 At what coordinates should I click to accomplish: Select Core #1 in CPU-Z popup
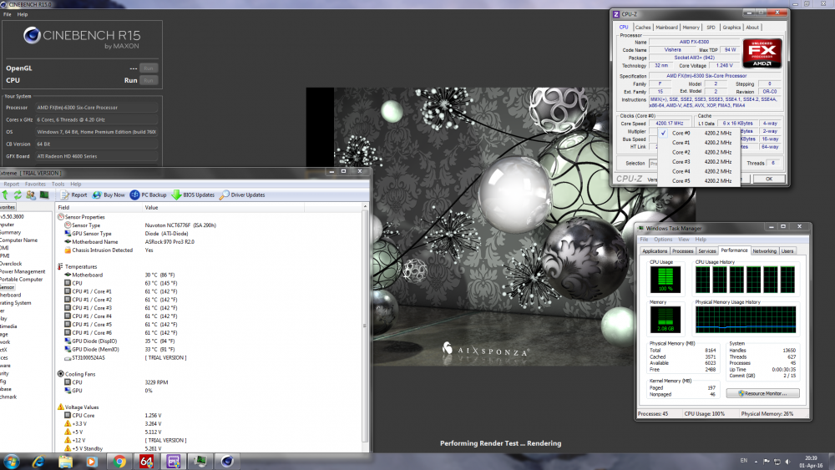[699, 143]
